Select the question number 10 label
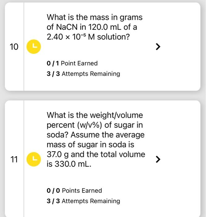206x217 pixels. (x=14, y=47)
